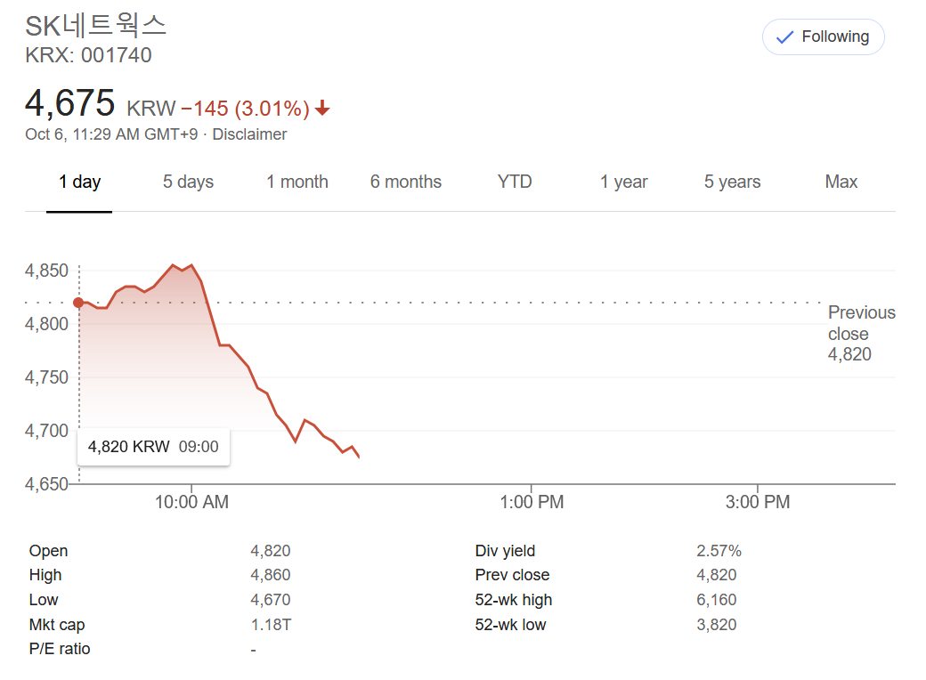Screen dimensions: 926x680
Task: View the 1 year chart
Action: (x=623, y=182)
